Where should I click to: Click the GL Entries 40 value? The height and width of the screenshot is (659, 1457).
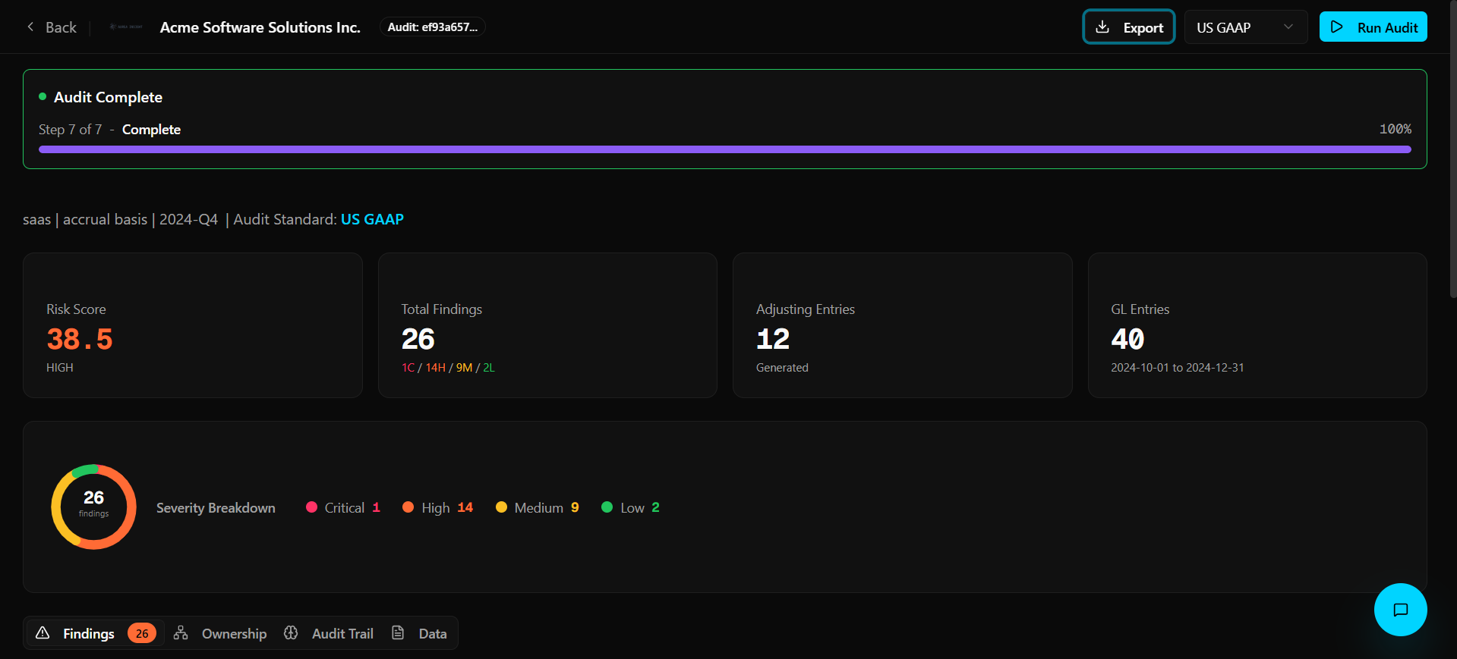tap(1127, 339)
